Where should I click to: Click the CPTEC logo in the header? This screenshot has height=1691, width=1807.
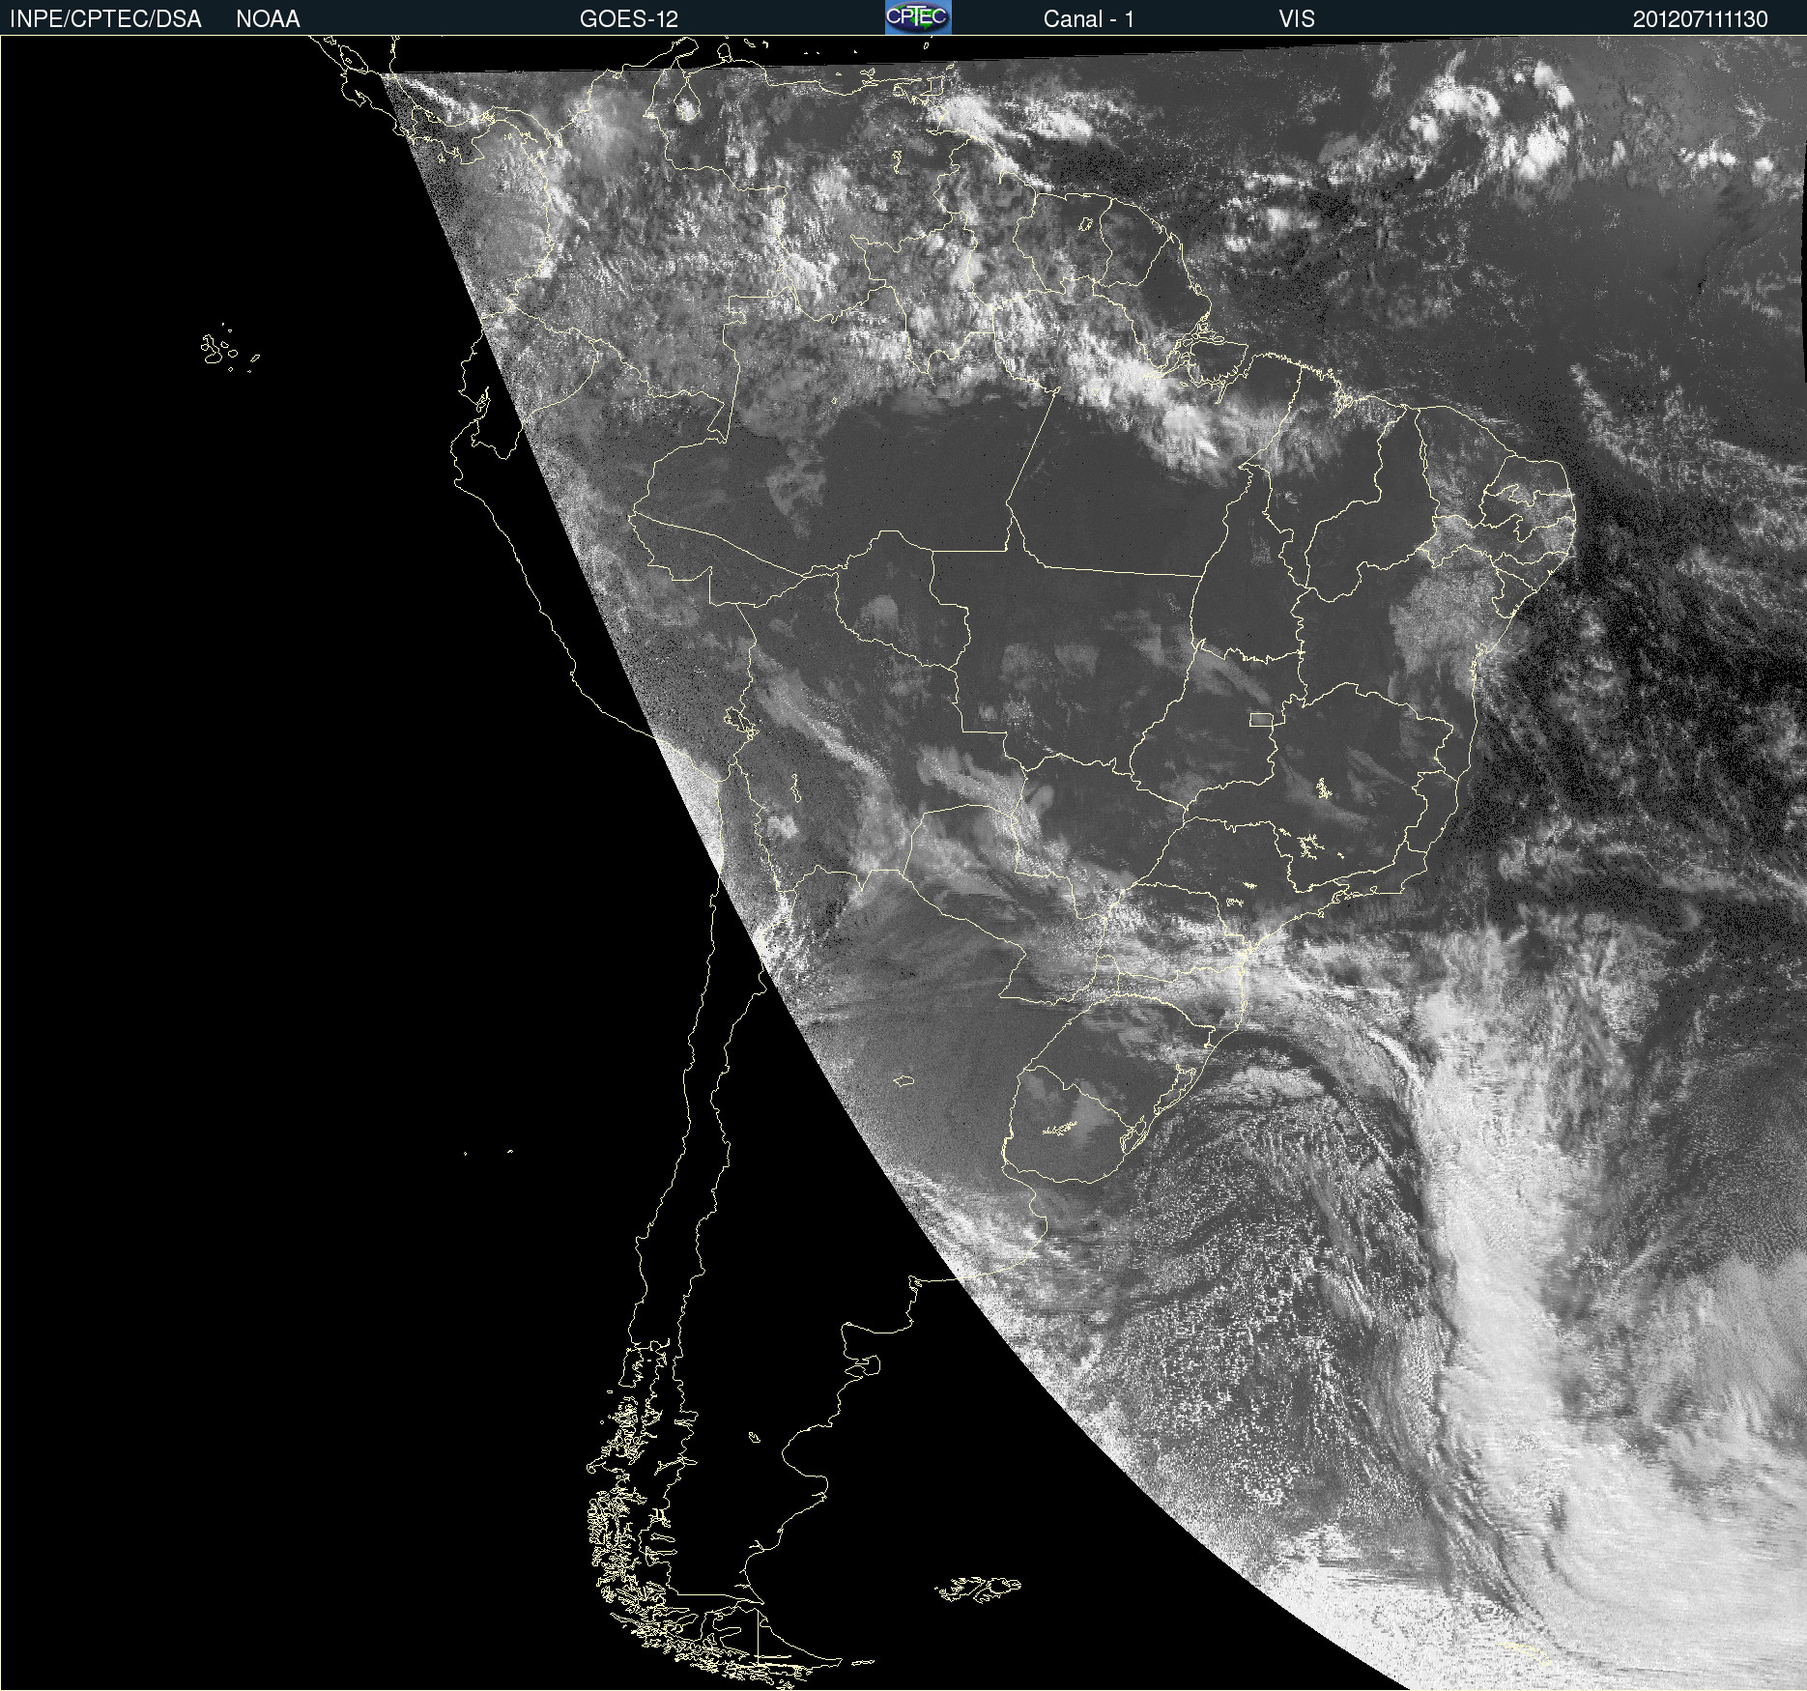[918, 17]
